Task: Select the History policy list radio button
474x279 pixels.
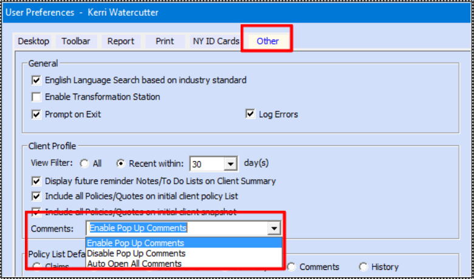Action: pyautogui.click(x=363, y=267)
